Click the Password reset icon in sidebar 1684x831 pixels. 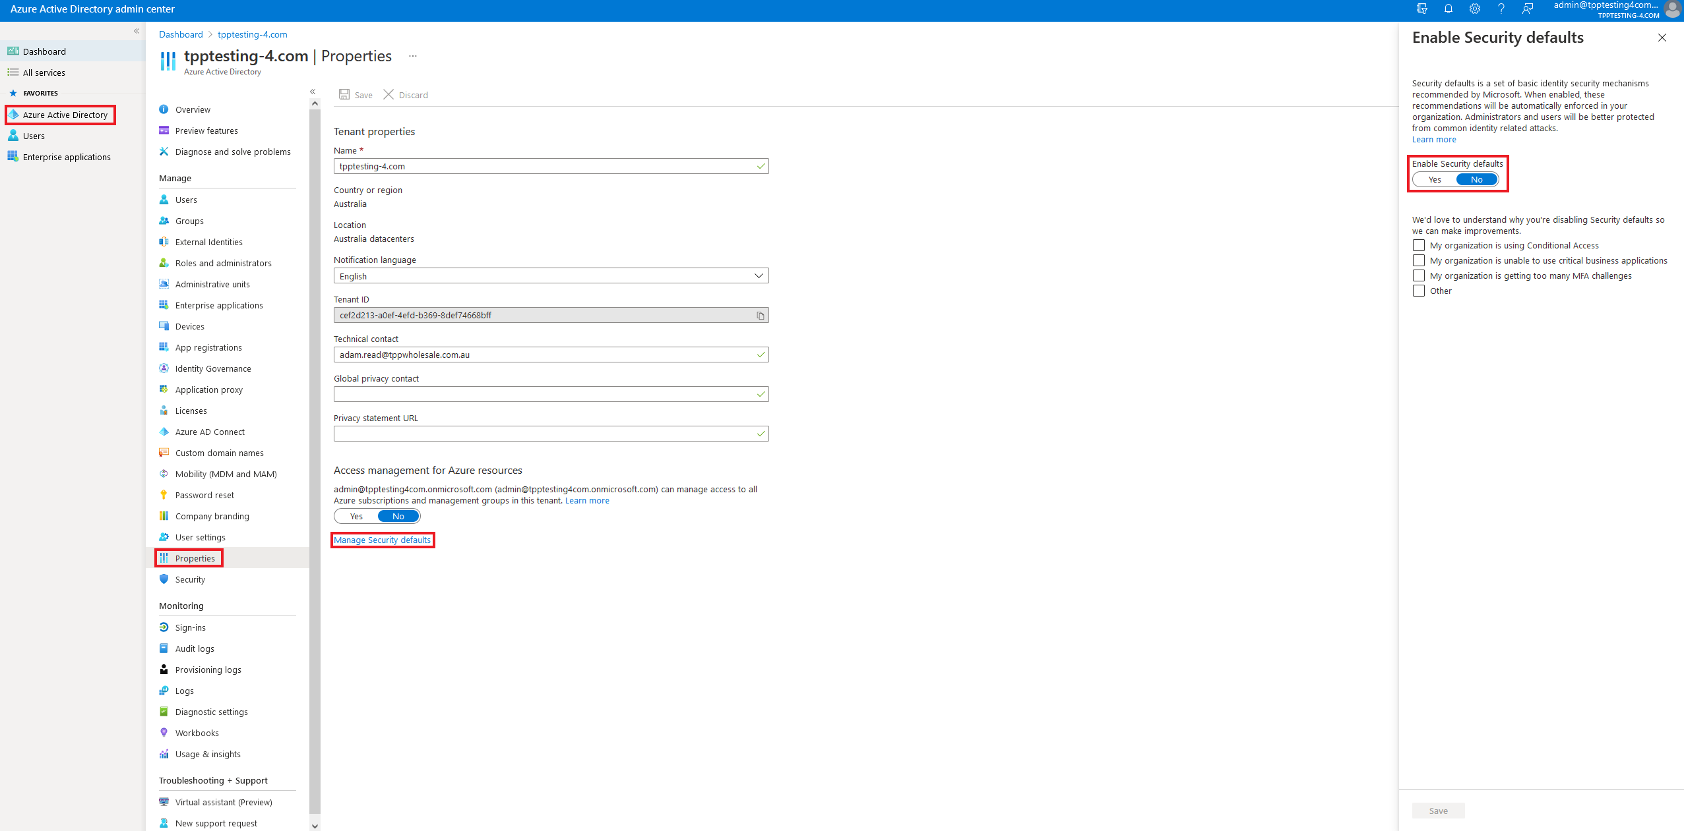tap(163, 495)
